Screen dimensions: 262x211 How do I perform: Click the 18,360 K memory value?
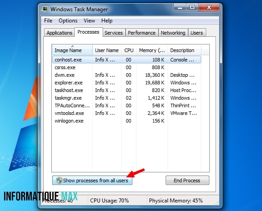155,75
